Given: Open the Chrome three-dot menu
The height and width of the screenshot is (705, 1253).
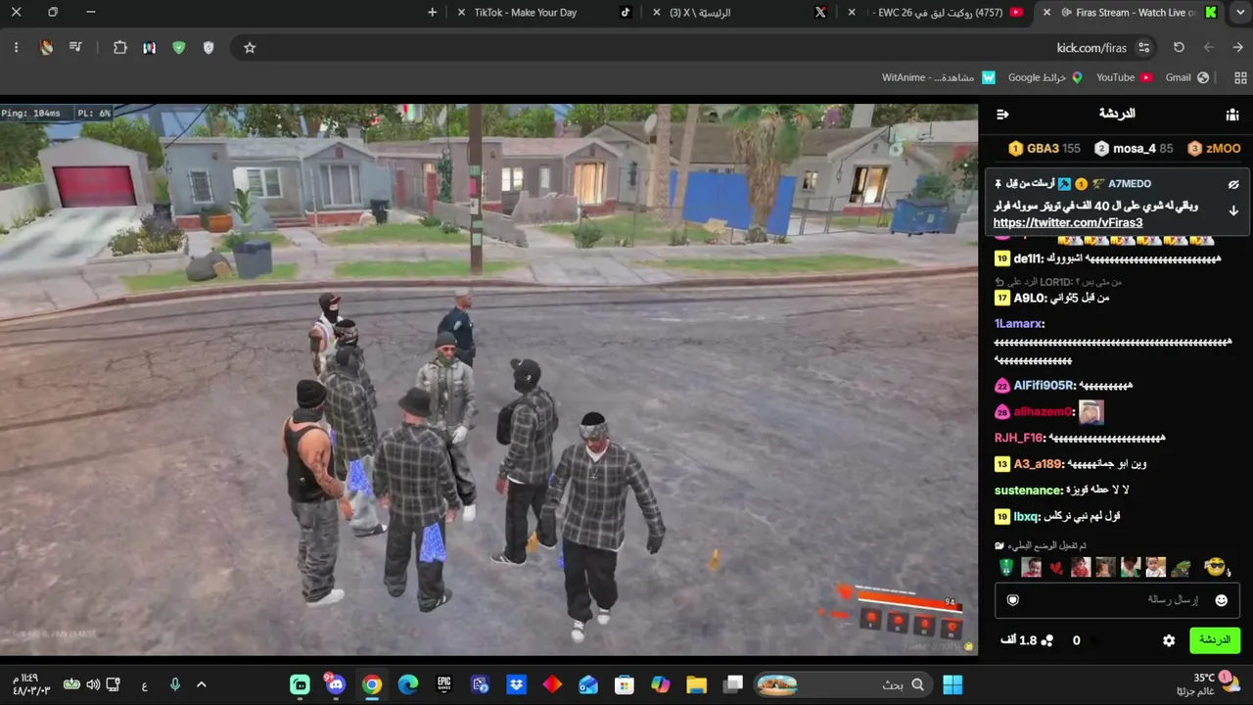Looking at the screenshot, I should (17, 47).
